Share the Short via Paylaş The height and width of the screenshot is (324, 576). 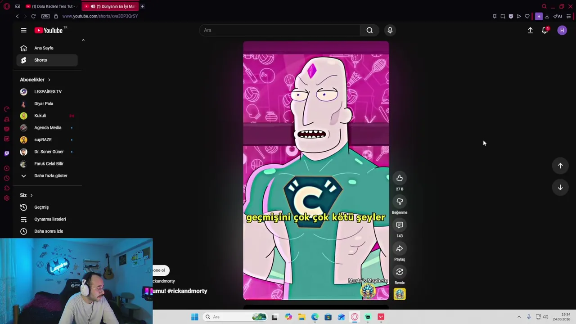[400, 248]
